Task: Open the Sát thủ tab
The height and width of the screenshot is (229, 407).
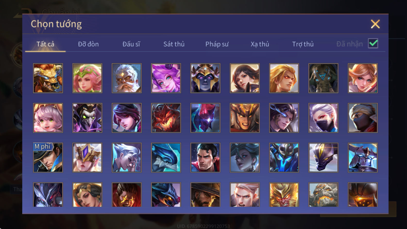Action: (174, 44)
